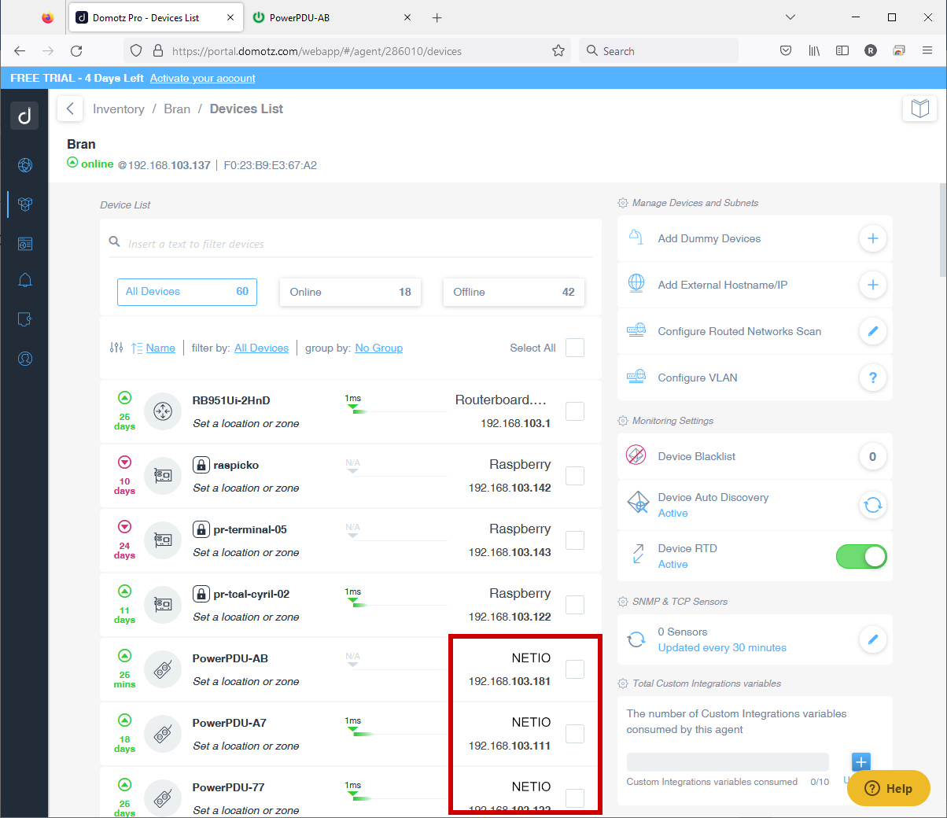The width and height of the screenshot is (947, 818).
Task: Click Custom Integrations variables consumed progress bar
Action: pos(728,761)
